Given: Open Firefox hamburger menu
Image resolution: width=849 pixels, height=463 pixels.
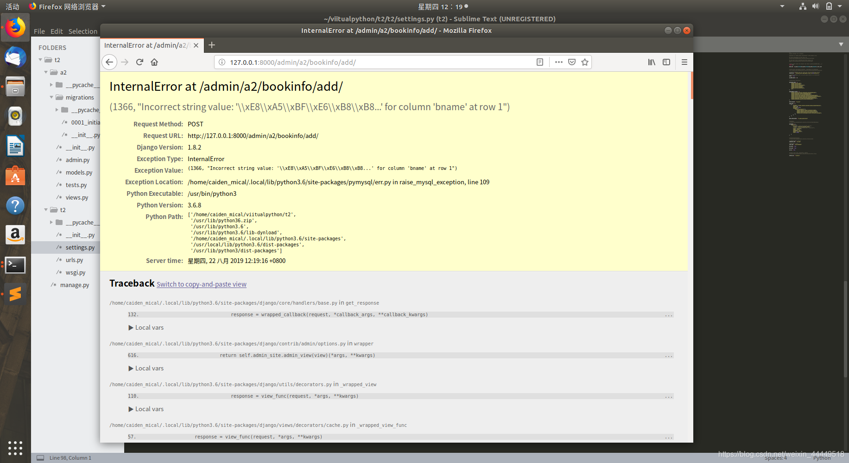Looking at the screenshot, I should (x=684, y=62).
